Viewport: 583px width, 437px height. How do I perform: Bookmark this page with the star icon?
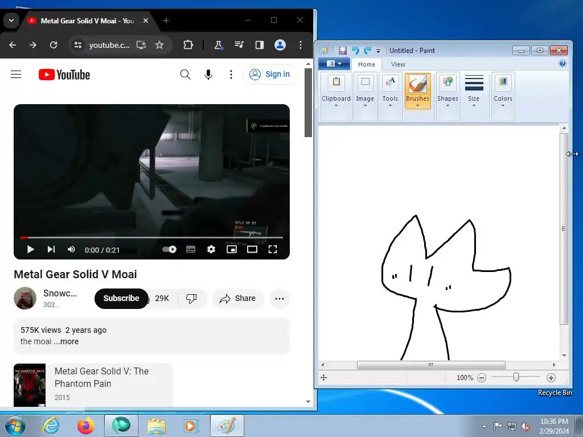click(x=159, y=45)
